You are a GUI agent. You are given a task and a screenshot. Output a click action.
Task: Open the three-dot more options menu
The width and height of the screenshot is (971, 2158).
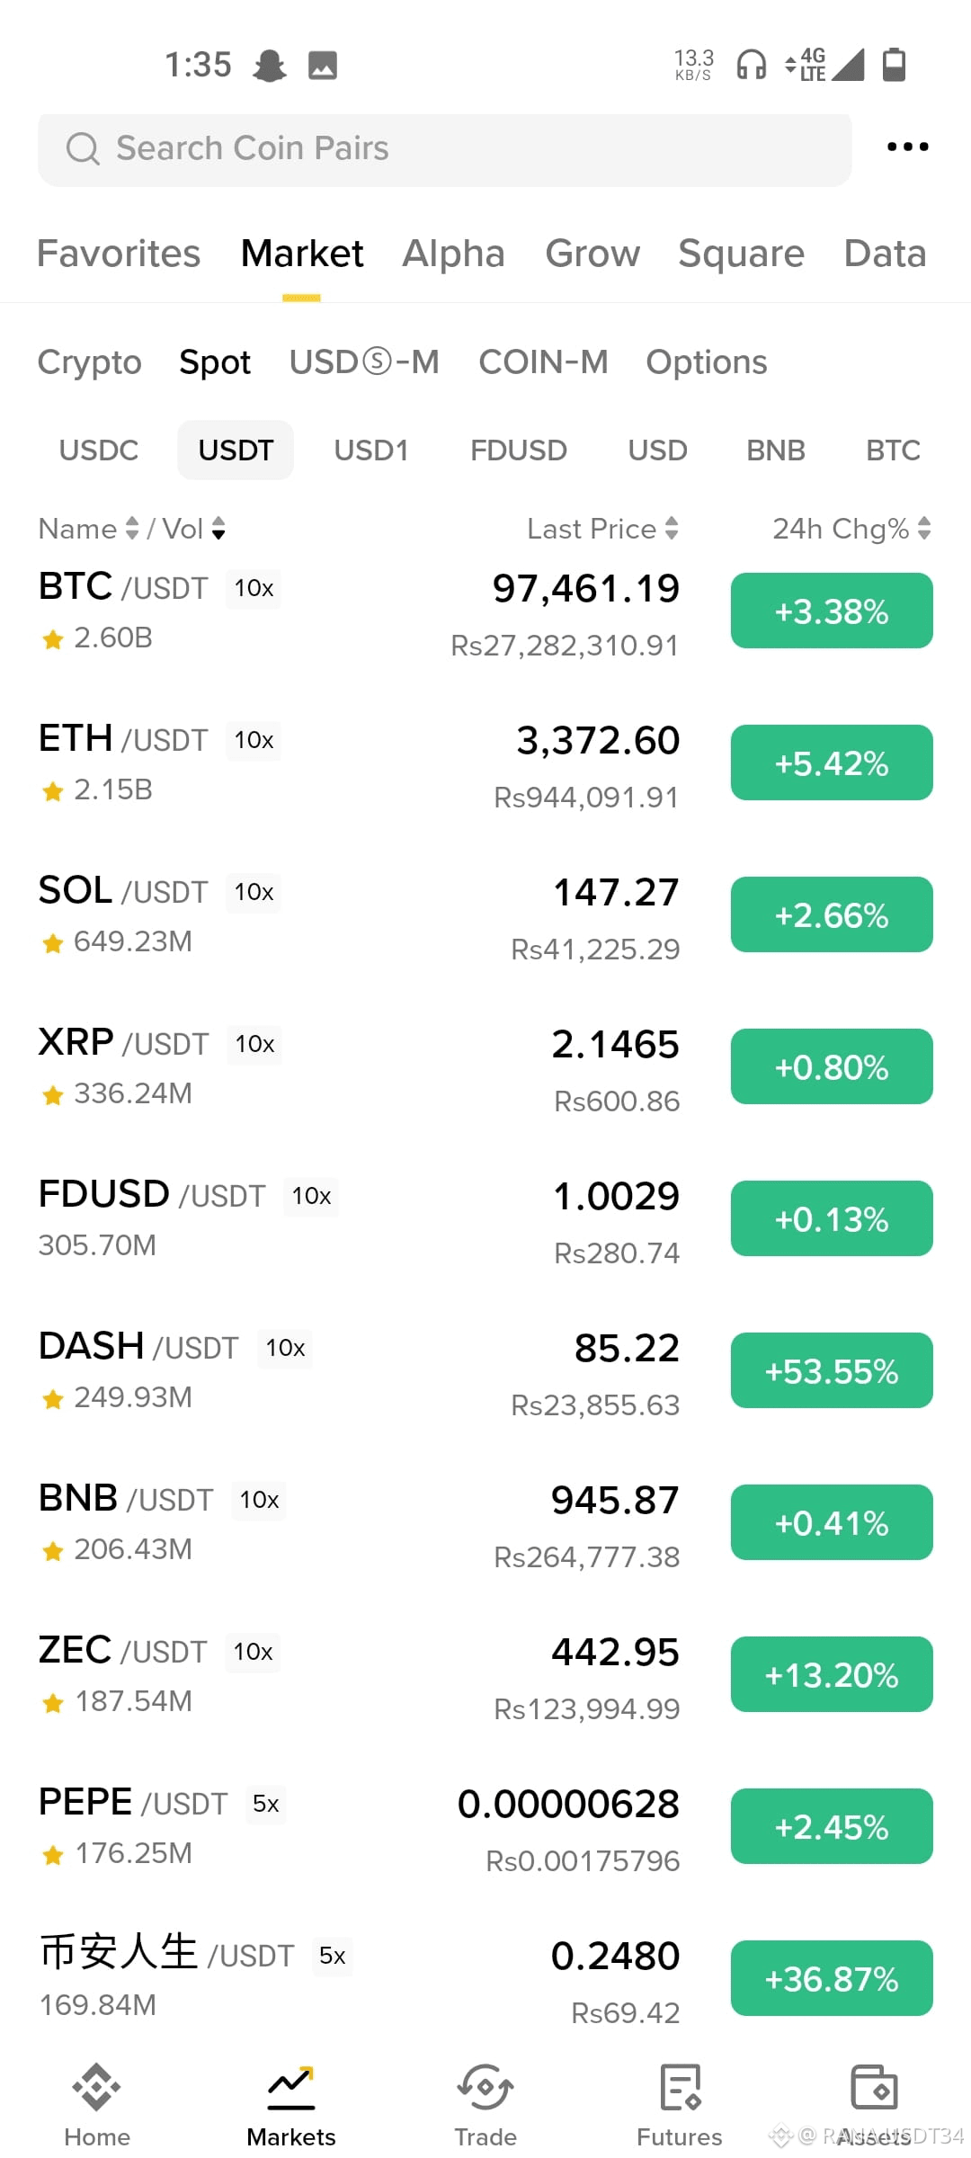point(907,147)
